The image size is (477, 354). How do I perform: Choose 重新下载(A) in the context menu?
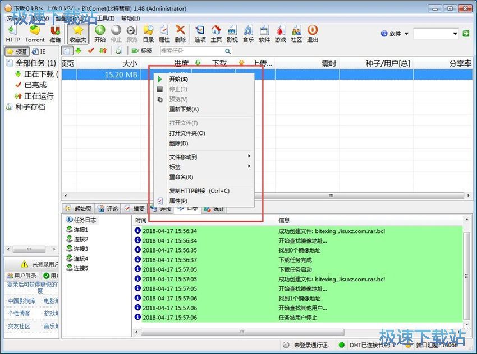[204, 109]
